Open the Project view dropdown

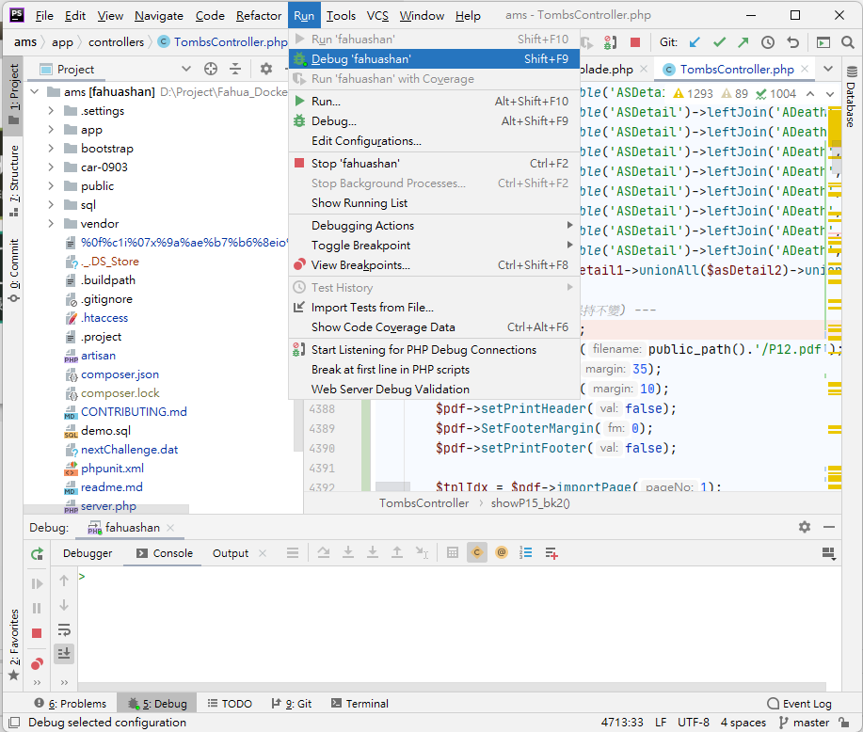pos(185,69)
